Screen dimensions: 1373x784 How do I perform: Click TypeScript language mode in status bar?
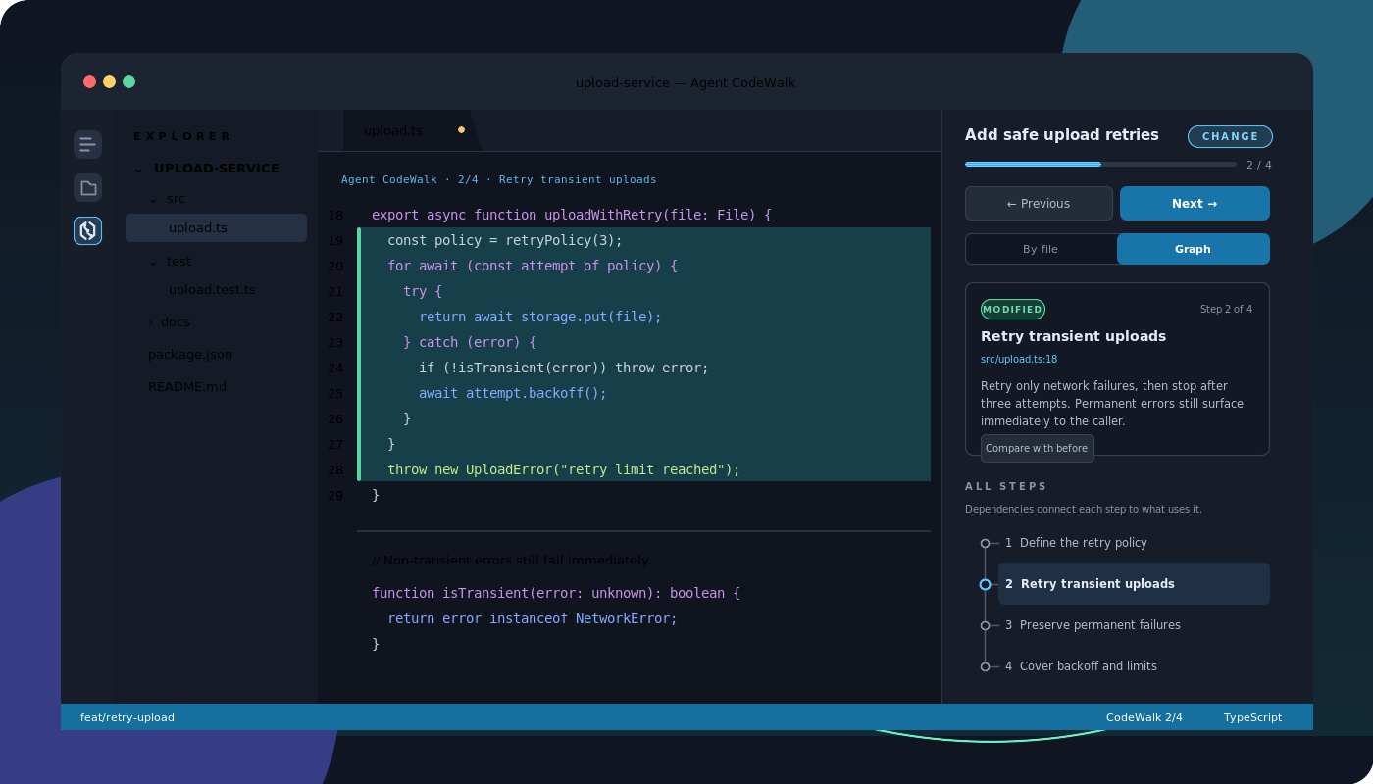pos(1252,717)
